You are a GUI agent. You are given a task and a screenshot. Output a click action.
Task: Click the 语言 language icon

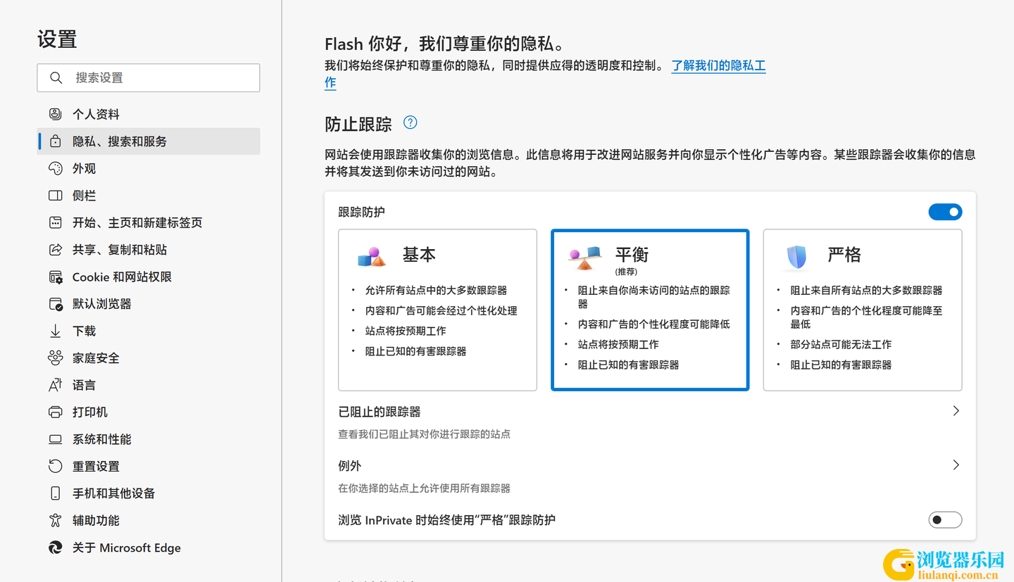(56, 385)
